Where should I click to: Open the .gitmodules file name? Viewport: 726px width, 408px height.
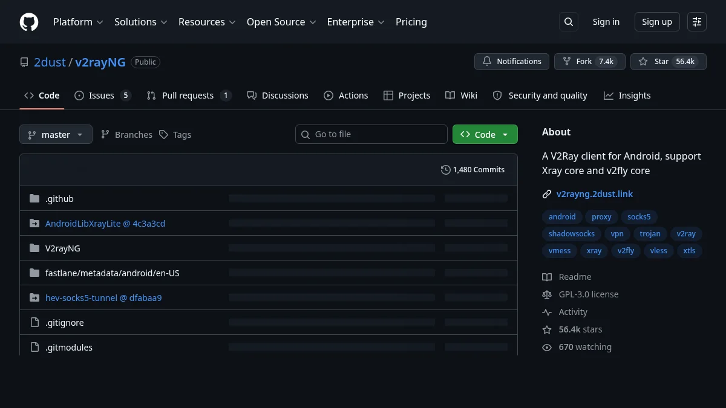point(69,348)
